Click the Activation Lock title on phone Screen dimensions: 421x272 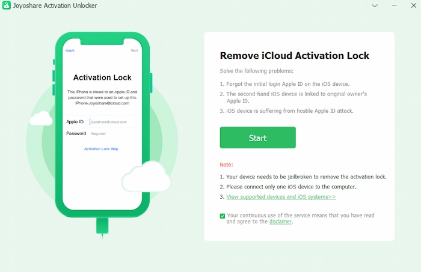102,77
